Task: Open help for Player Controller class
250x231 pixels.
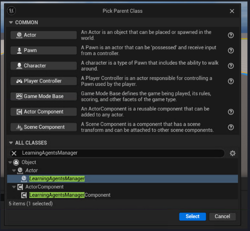Action: [231, 81]
